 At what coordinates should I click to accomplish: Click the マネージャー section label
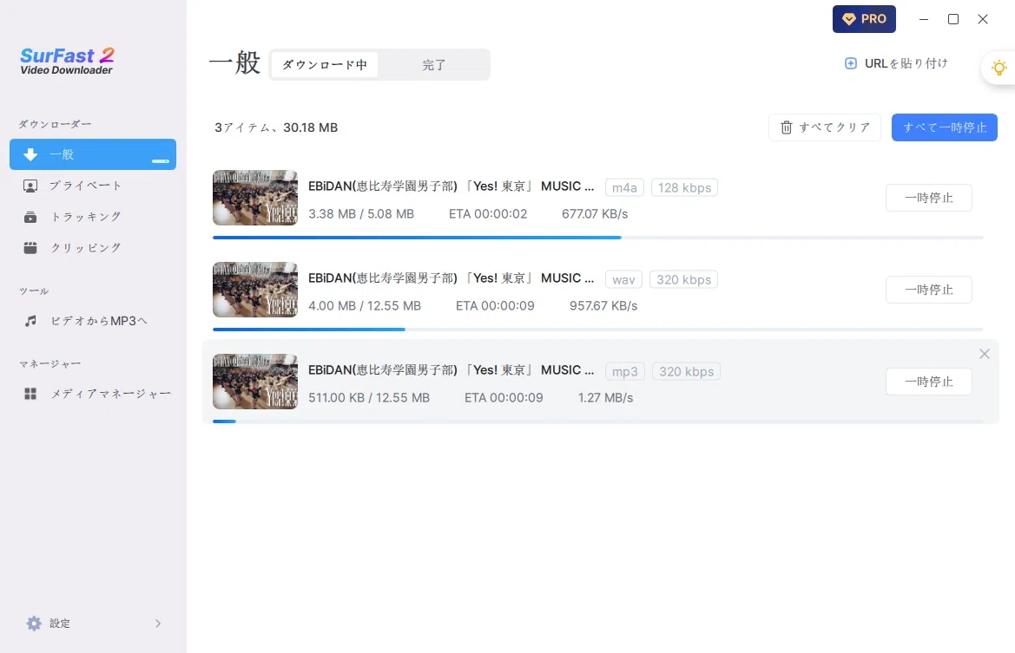click(x=49, y=364)
